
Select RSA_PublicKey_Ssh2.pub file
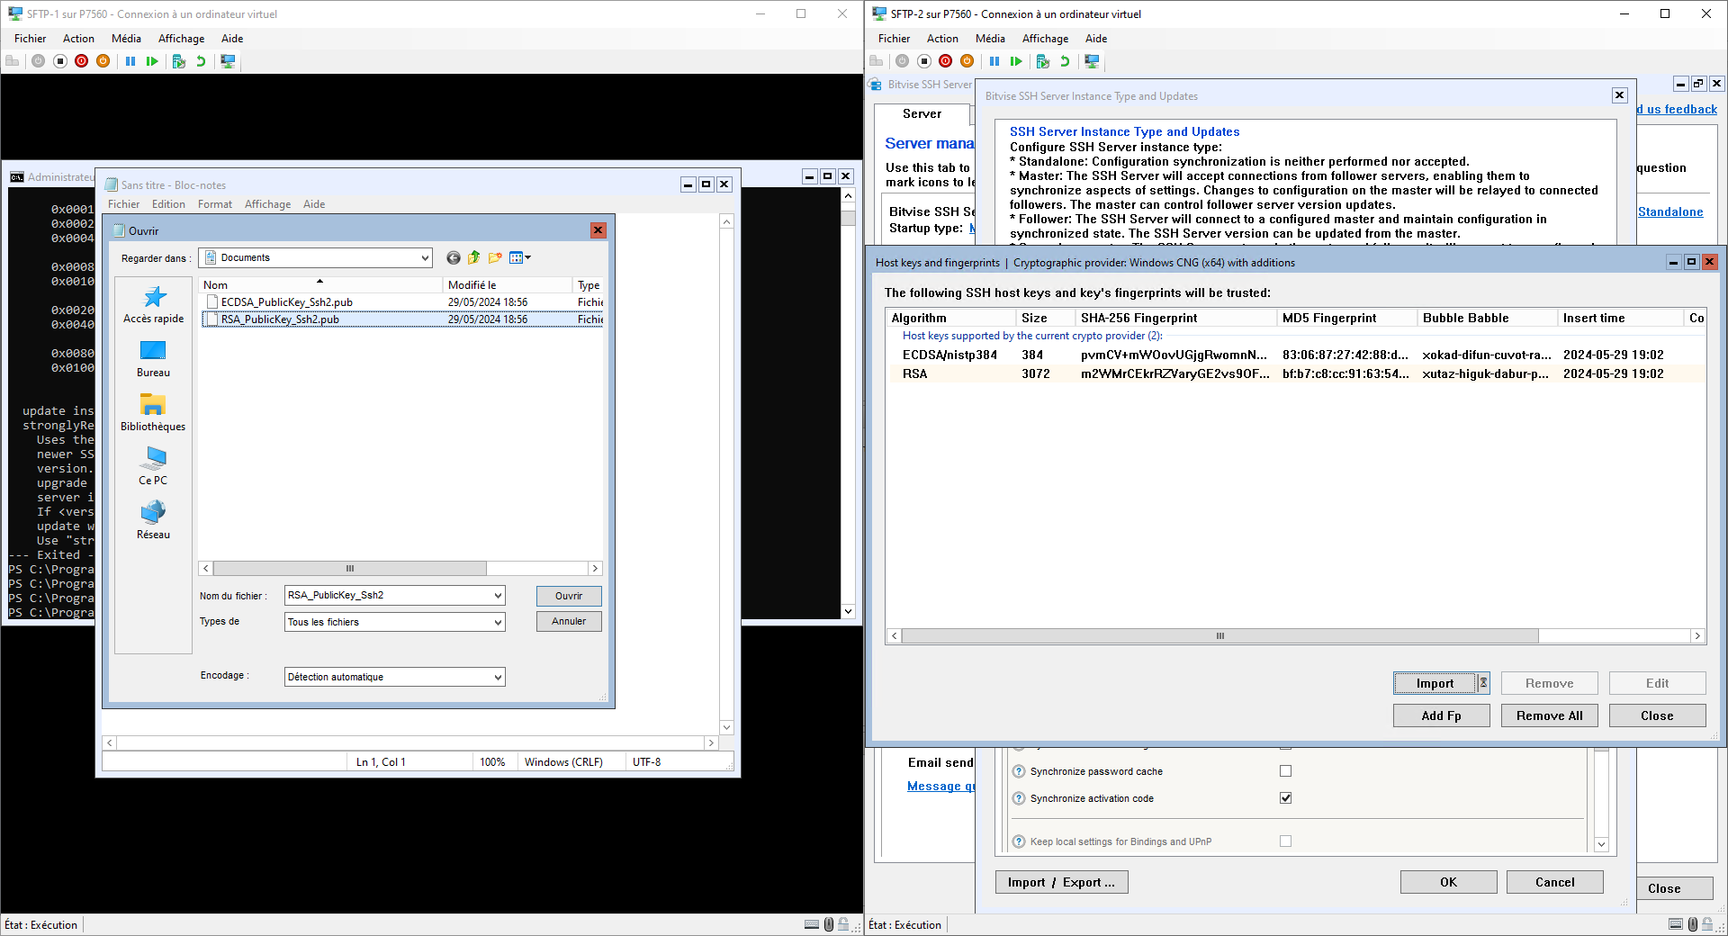[280, 319]
